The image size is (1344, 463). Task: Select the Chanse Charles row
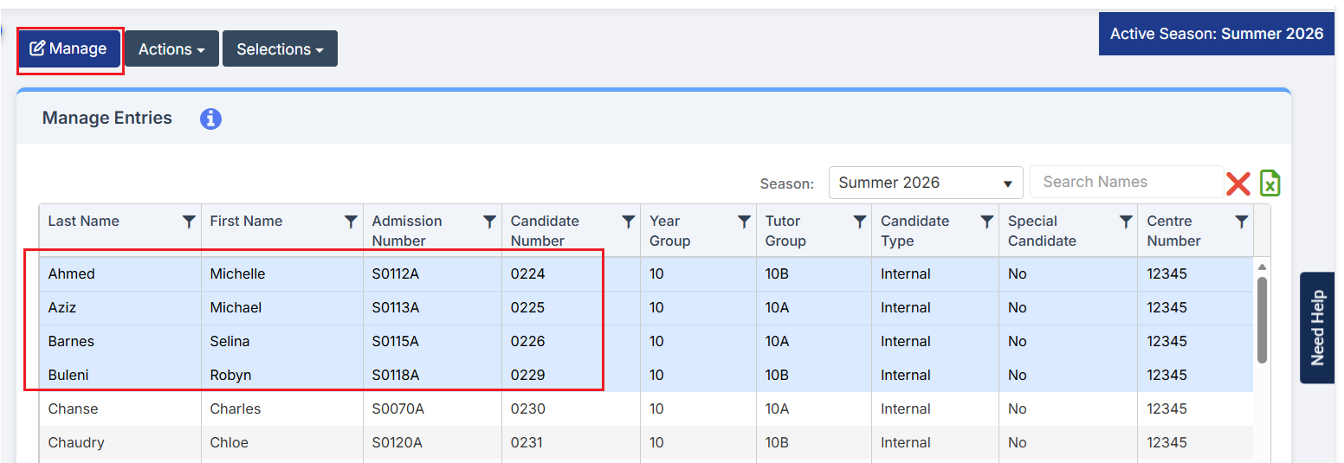[x=260, y=408]
